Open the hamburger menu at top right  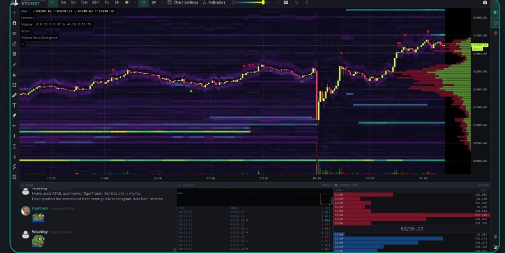pos(496,2)
